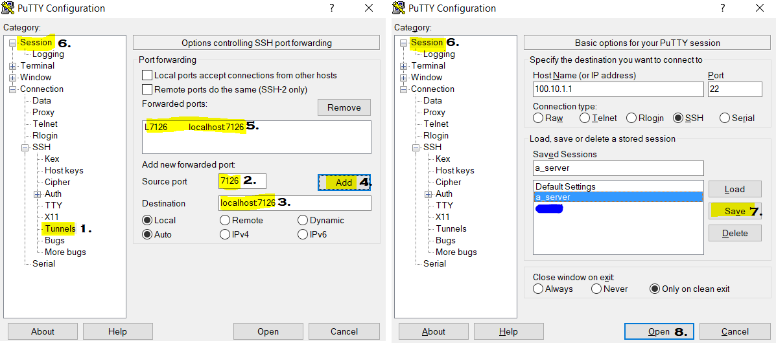Click About button in left window
776x343 pixels.
pyautogui.click(x=43, y=331)
